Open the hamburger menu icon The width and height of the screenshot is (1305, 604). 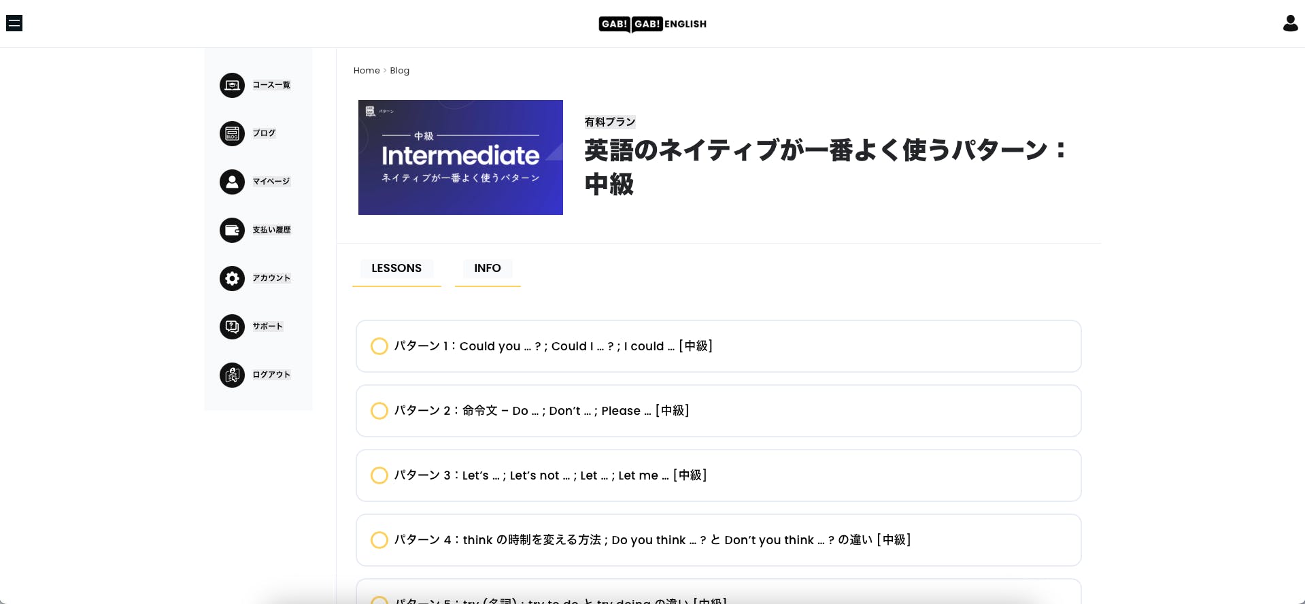(x=14, y=24)
